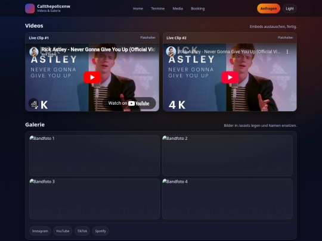The image size is (322, 241).
Task: Open video title link in Live Clip #2
Action: (229, 52)
